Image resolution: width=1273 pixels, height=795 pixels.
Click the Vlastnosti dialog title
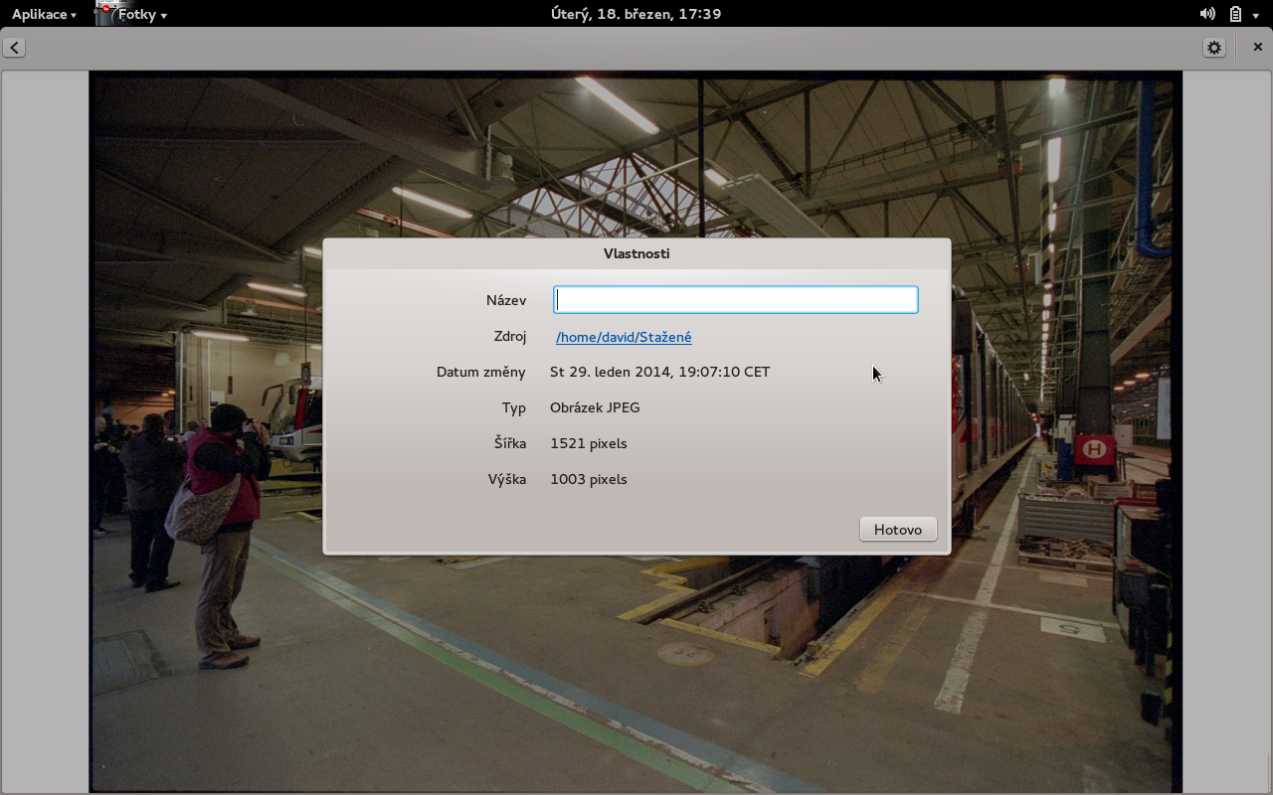point(636,253)
